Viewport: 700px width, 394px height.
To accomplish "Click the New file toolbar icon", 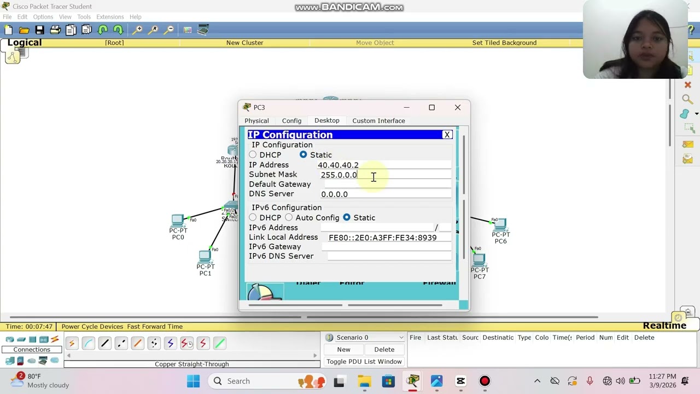I will coord(8,30).
